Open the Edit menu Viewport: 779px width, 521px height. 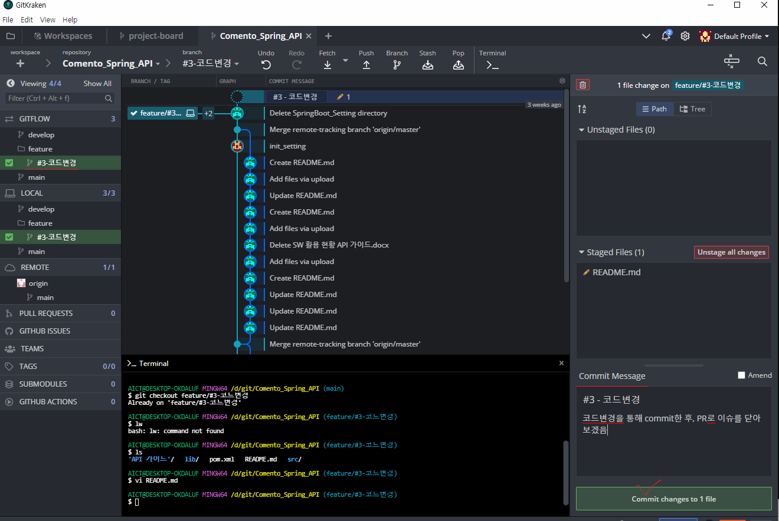coord(27,19)
